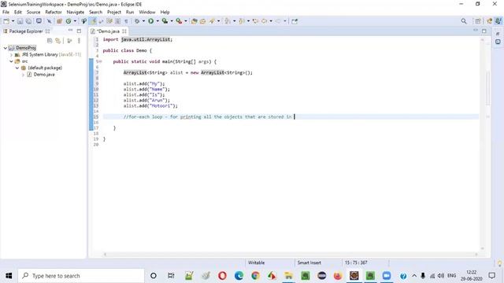Open the Zoom app in the taskbar
The height and width of the screenshot is (283, 504).
[x=387, y=276]
